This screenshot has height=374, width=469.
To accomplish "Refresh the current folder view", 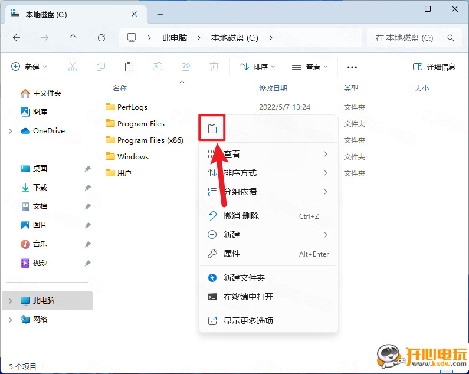I will tap(101, 38).
